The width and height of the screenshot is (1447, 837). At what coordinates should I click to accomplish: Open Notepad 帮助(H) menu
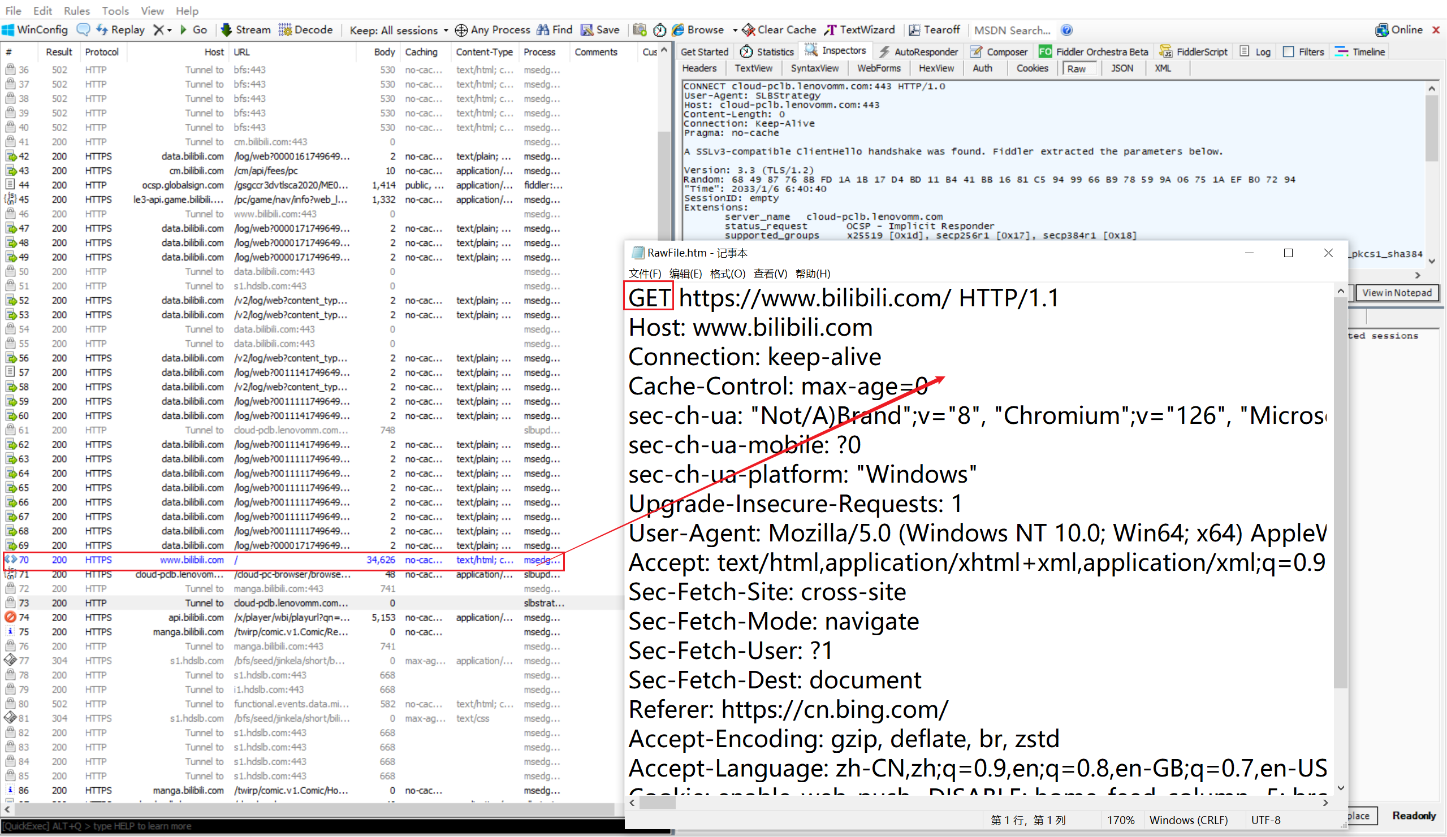tap(813, 274)
